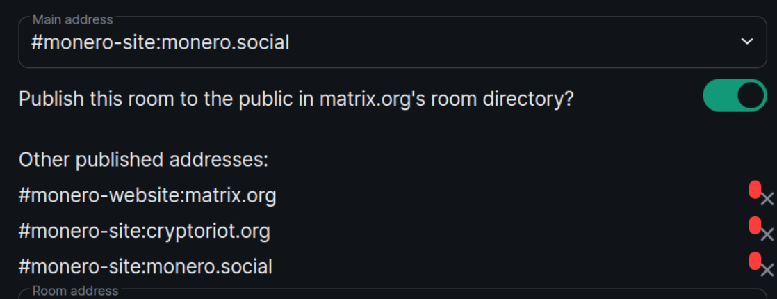The image size is (777, 299).
Task: Click red marker next to #monero-site:monero.social entry
Action: coord(754,261)
